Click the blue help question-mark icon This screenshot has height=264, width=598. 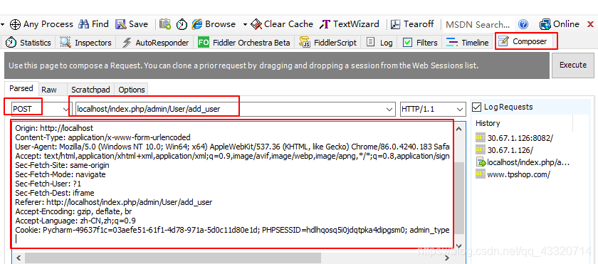[523, 25]
